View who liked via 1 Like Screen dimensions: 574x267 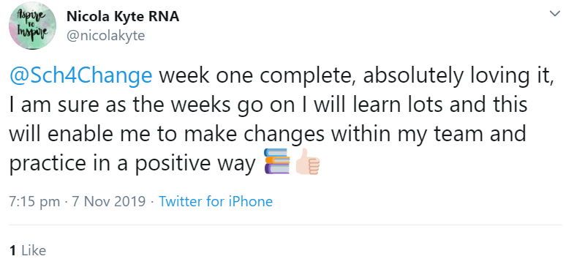[x=28, y=250]
